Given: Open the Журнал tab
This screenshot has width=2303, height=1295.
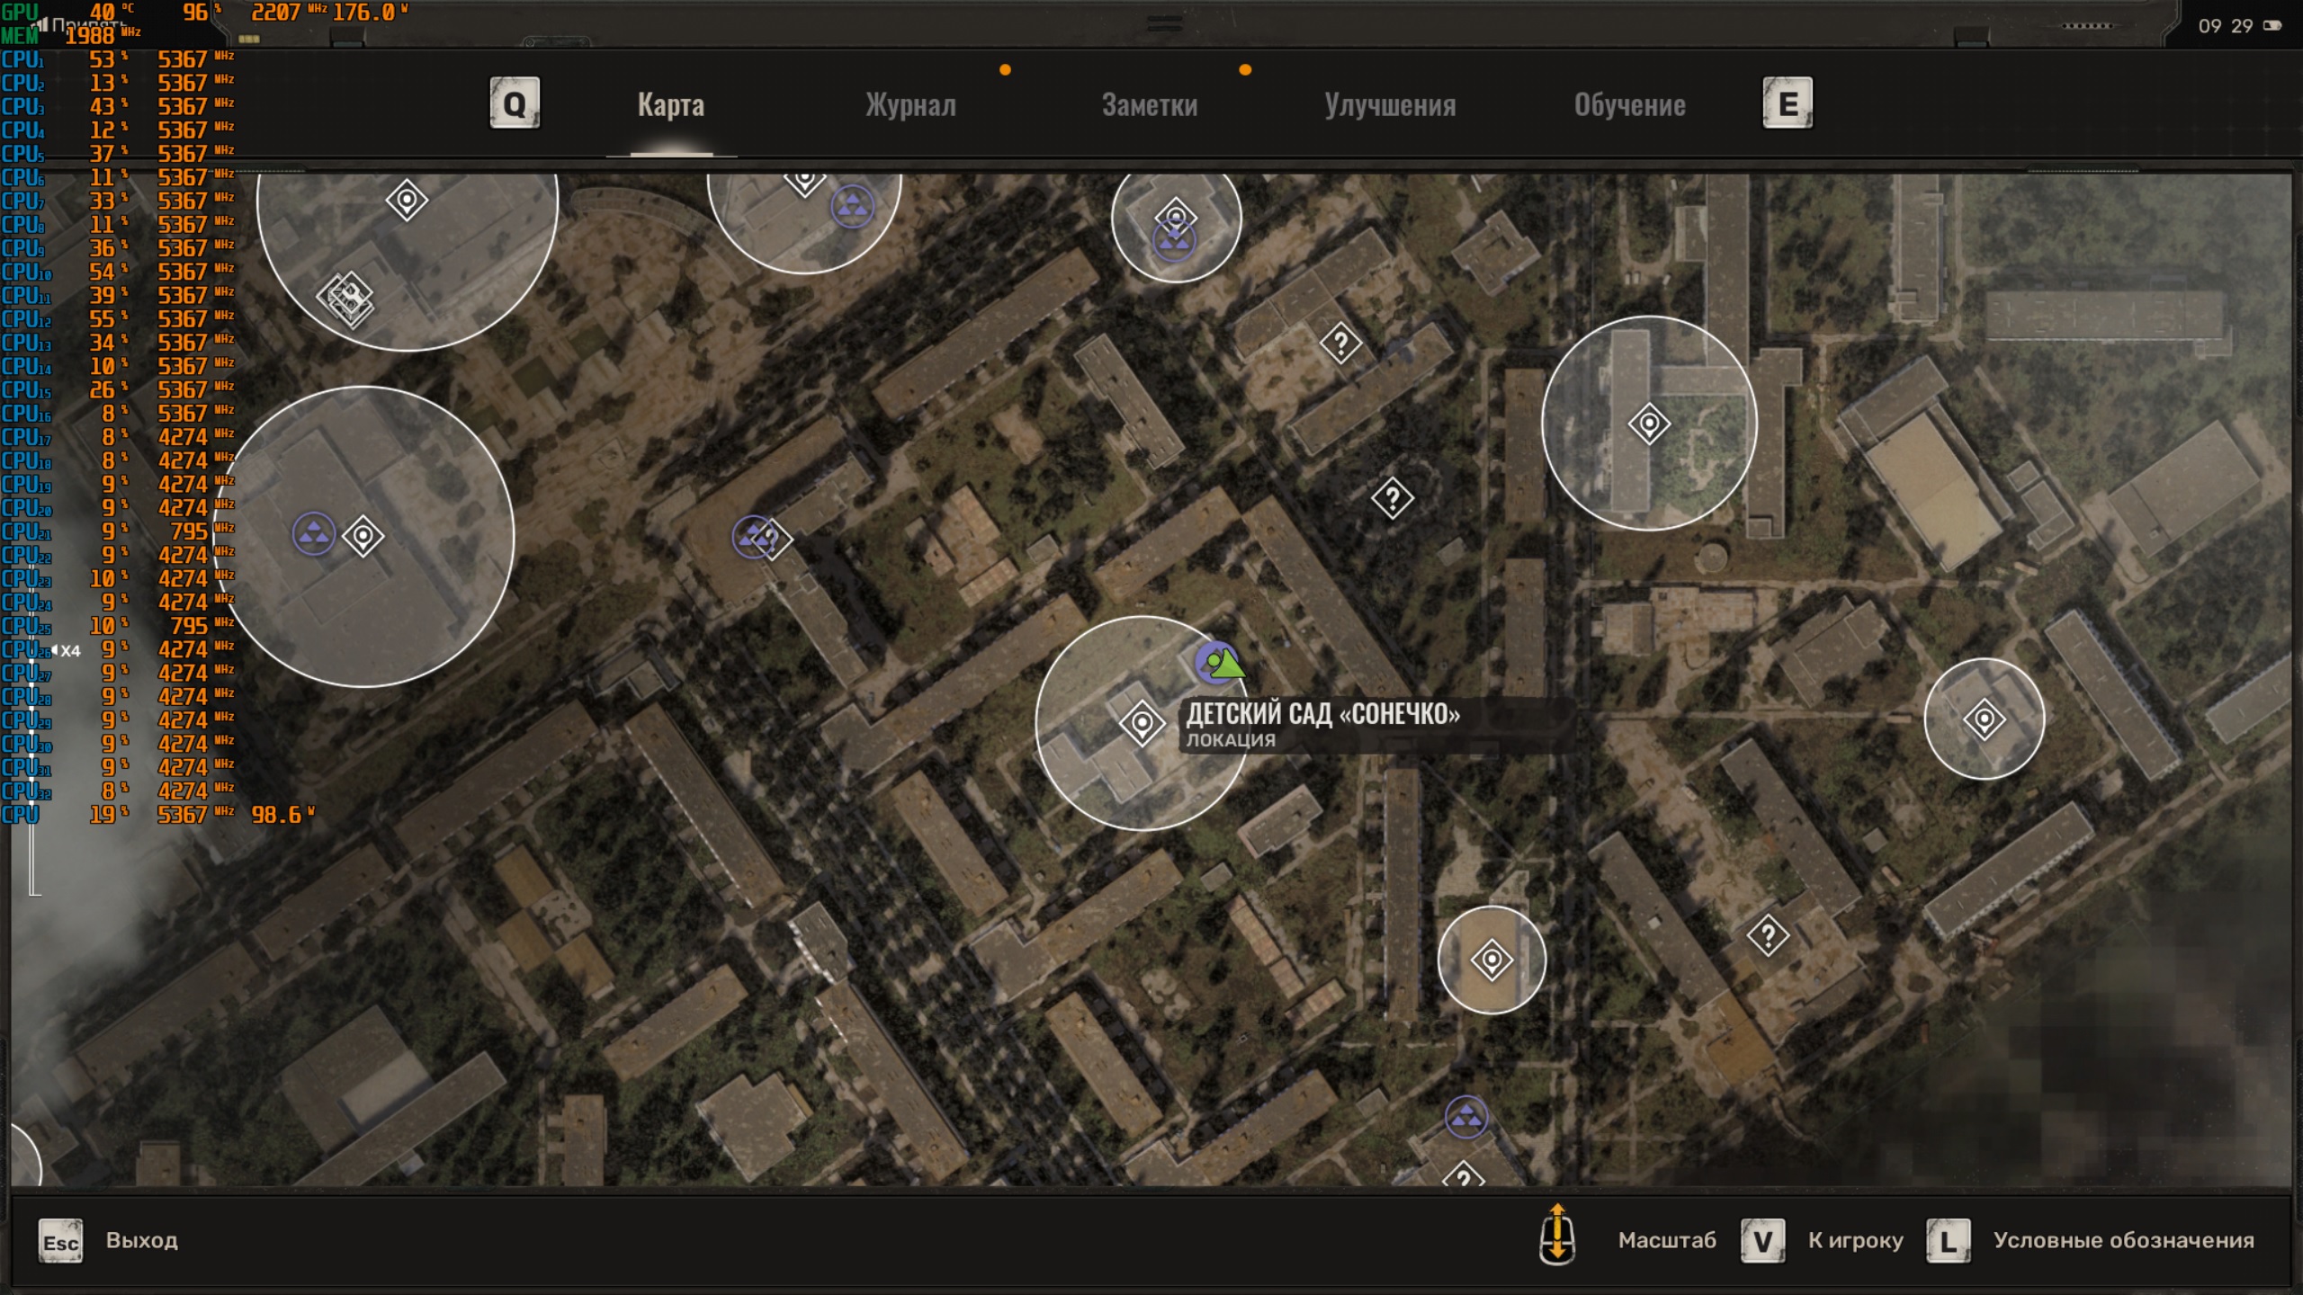Looking at the screenshot, I should (x=910, y=105).
